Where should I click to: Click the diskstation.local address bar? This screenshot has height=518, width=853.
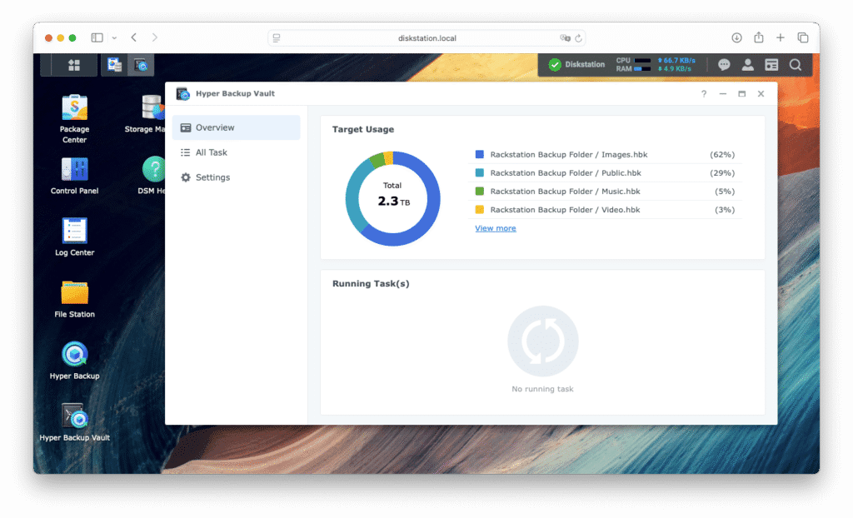pyautogui.click(x=426, y=37)
